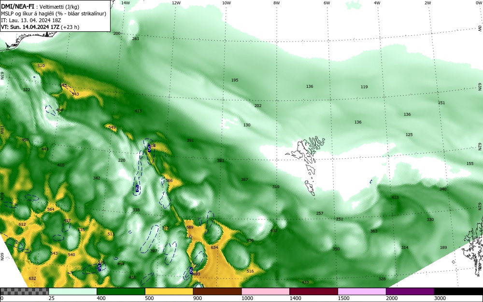Click the legend scale label 2000

pyautogui.click(x=392, y=298)
